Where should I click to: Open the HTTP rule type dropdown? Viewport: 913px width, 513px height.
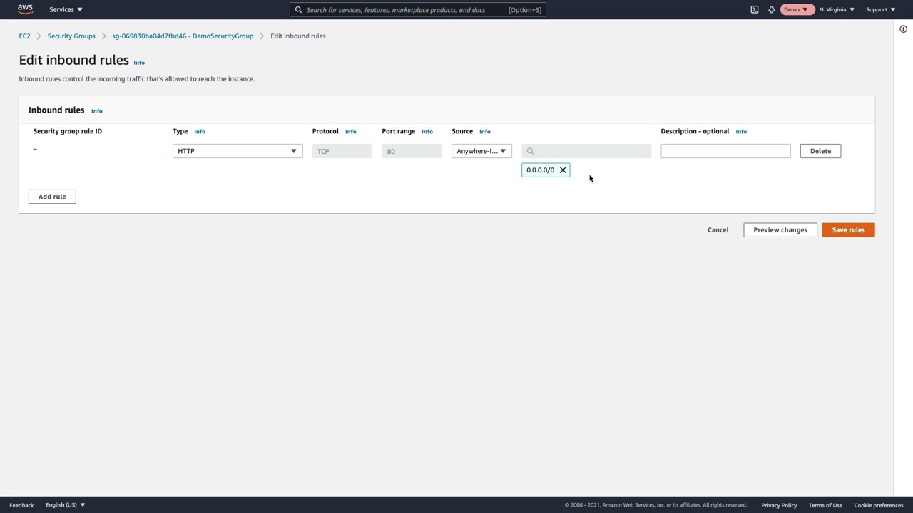(238, 151)
